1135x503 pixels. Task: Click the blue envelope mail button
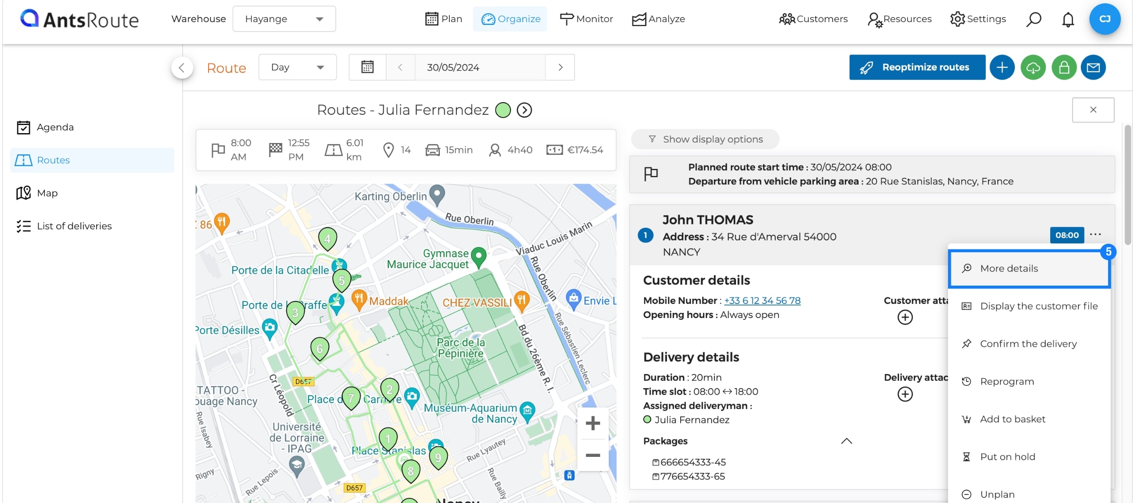tap(1093, 67)
